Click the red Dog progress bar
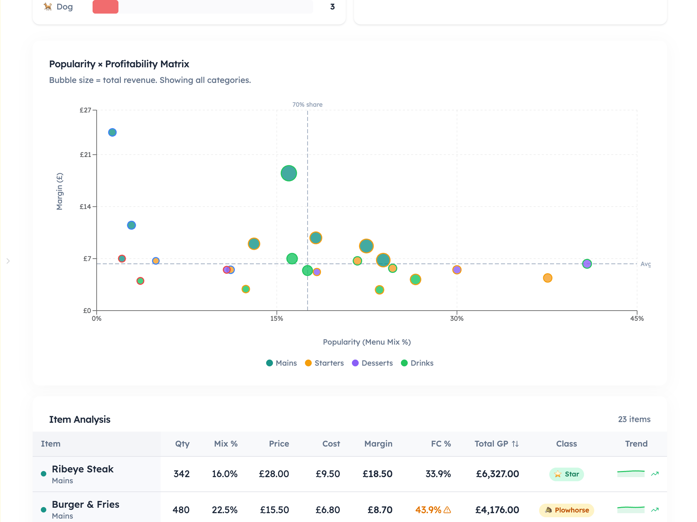This screenshot has height=522, width=697. [x=106, y=7]
